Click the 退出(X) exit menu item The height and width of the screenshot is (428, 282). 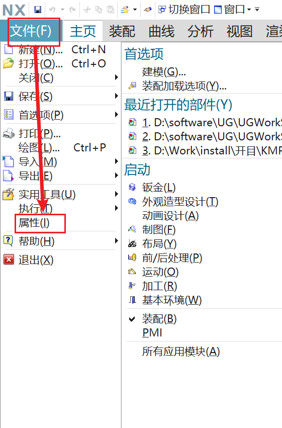(x=36, y=260)
